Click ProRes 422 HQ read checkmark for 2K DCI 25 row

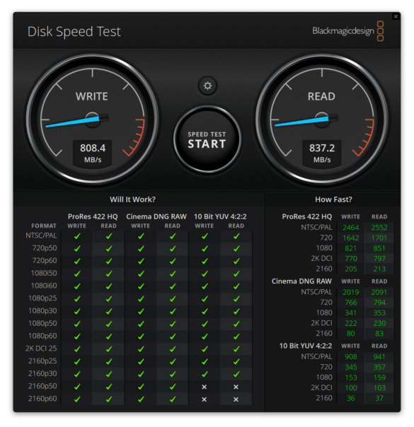pyautogui.click(x=109, y=349)
